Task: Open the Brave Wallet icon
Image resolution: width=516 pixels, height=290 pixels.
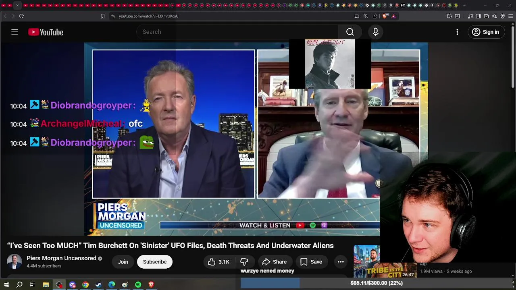Action: (486, 16)
